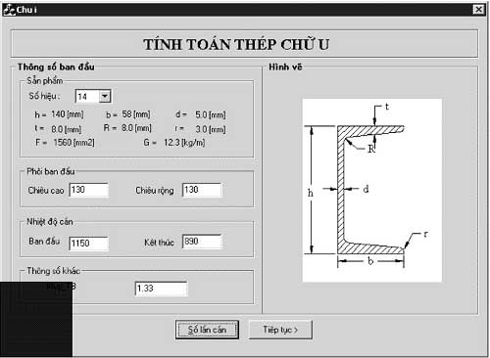Viewport: 490px width, 358px height.
Task: Focus the Kết thúc temperature field
Action: pyautogui.click(x=202, y=242)
